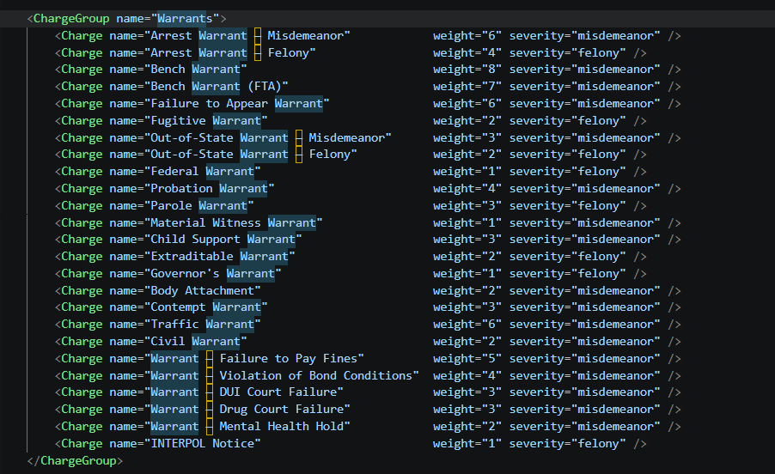Image resolution: width=775 pixels, height=474 pixels.
Task: Click "Out-of-State Warrant – Felony" name text
Action: tap(251, 155)
